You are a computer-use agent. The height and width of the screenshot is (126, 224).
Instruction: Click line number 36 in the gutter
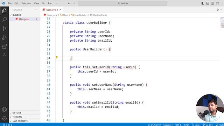coord(48,67)
